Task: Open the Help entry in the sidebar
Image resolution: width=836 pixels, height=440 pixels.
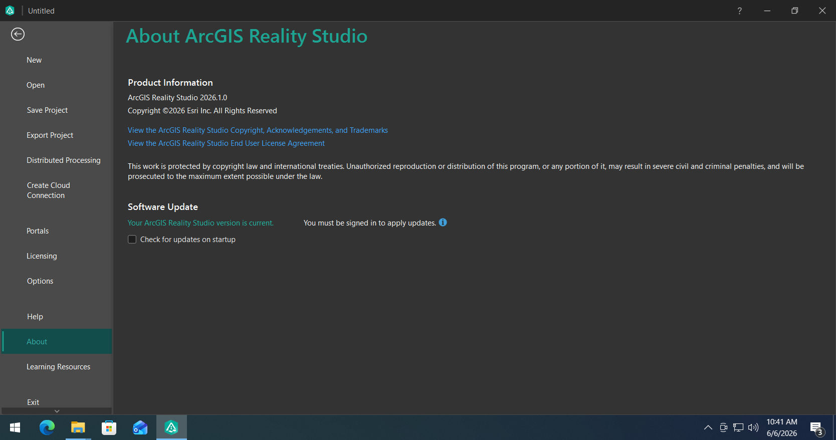Action: click(x=35, y=317)
